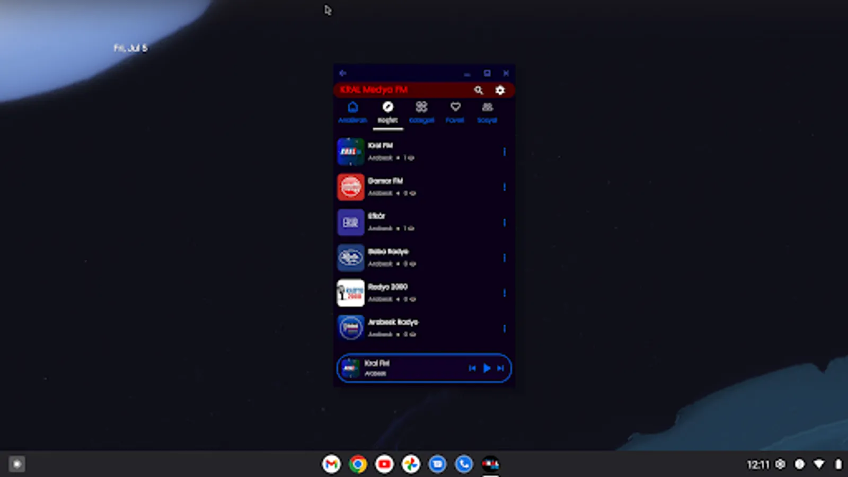848x477 pixels.
Task: Toggle the Favori heart section
Action: (x=454, y=108)
